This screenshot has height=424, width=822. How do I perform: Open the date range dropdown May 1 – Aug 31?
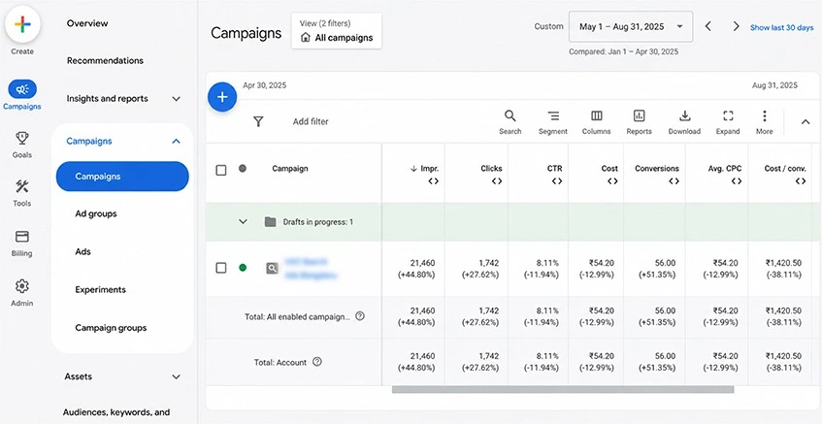(631, 27)
